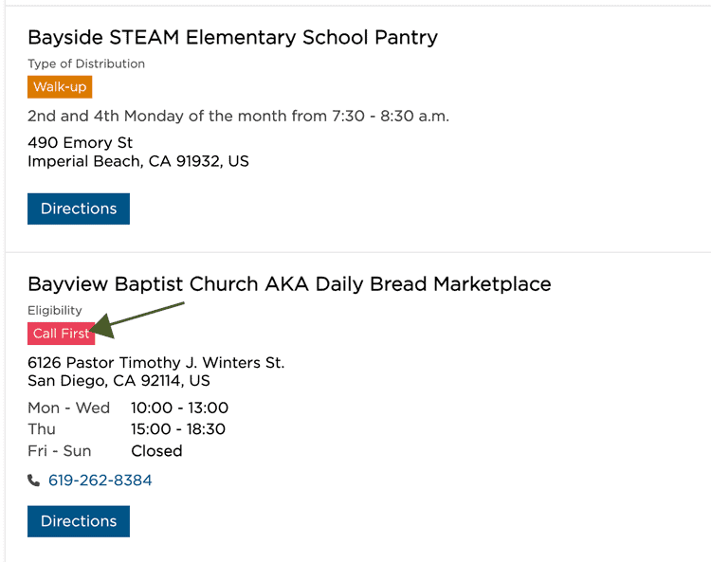The width and height of the screenshot is (711, 562).
Task: Click the 6126 Pastor Timothy J. Winters St. address
Action: tap(156, 363)
